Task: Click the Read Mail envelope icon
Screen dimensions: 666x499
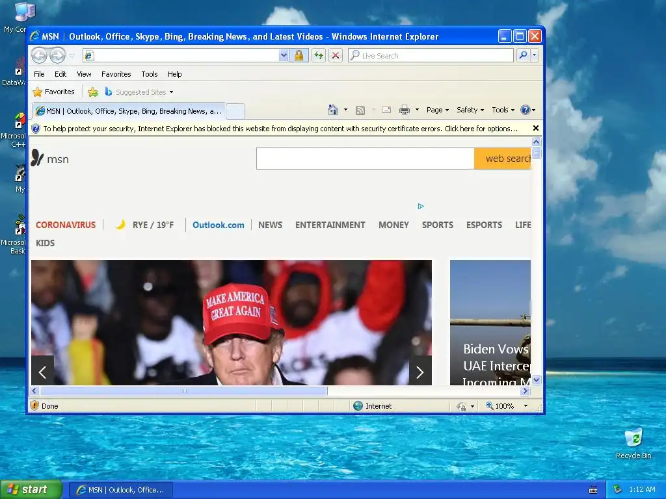Action: (x=386, y=110)
